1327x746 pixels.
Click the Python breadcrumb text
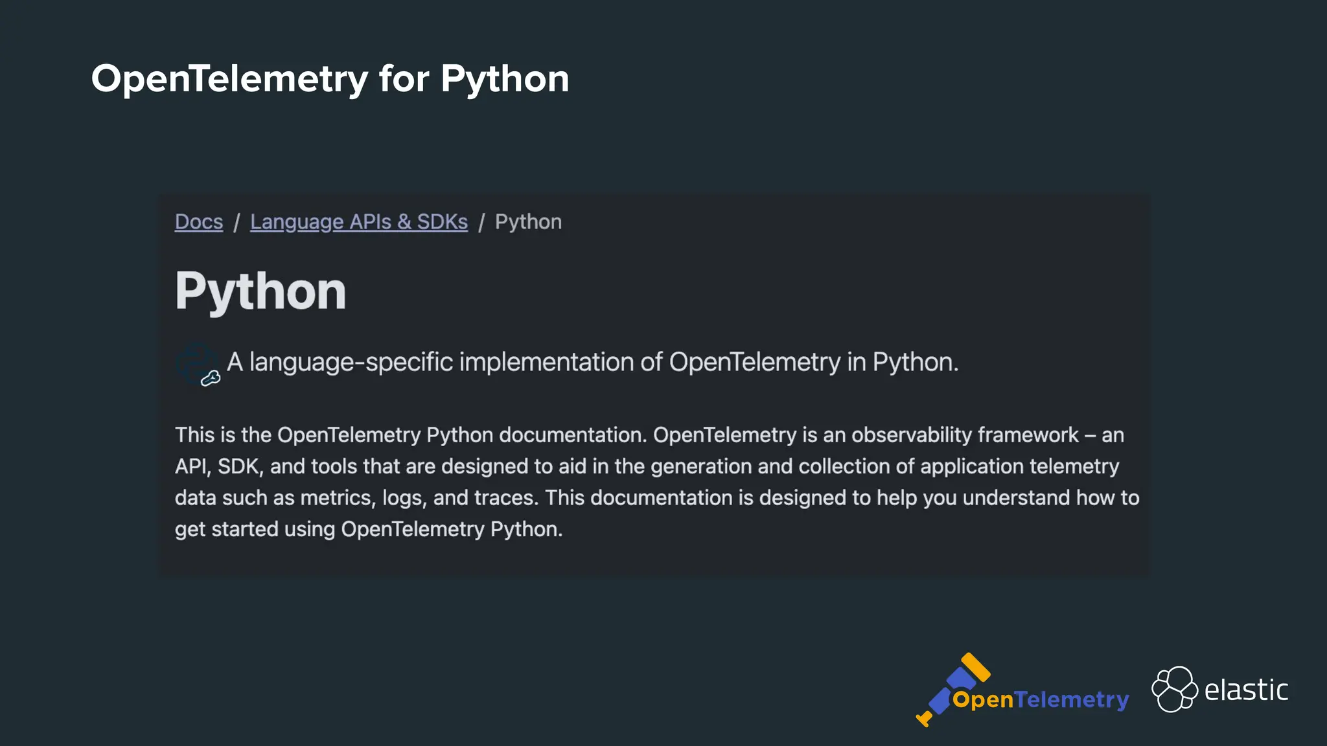[x=528, y=222]
